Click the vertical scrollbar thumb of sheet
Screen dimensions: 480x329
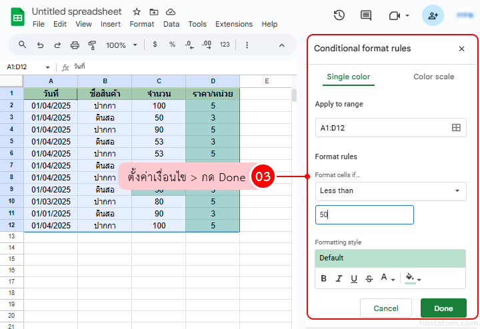(294, 95)
